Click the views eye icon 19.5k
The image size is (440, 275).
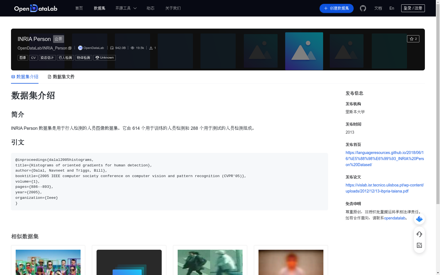click(133, 48)
